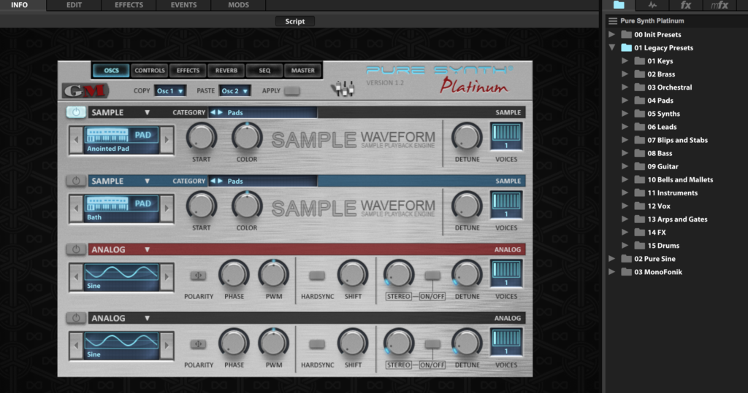Image resolution: width=748 pixels, height=393 pixels.
Task: Toggle Hardsync on first analog oscillator
Action: pos(317,276)
